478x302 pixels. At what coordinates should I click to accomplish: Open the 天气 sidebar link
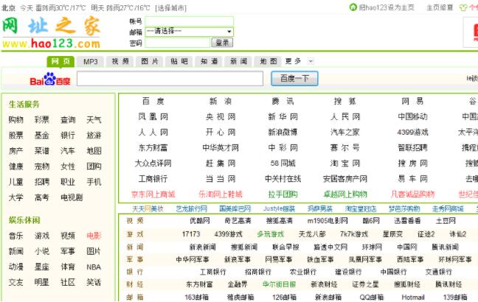tap(94, 120)
